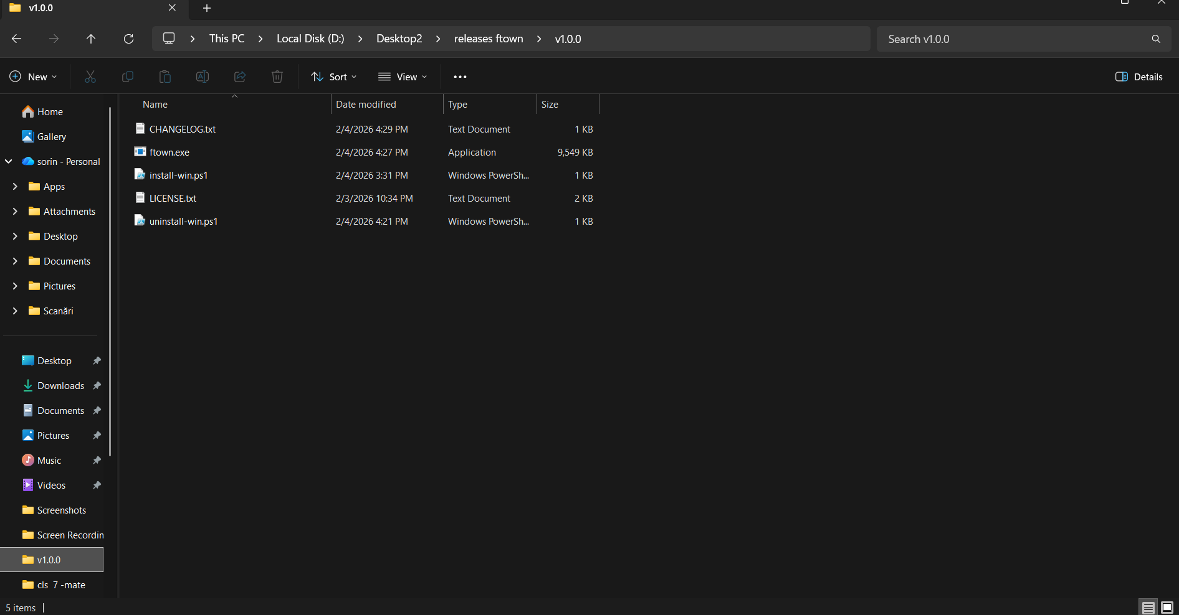Expand the Documents folder under sorin - Personal
1179x615 pixels.
[15, 261]
